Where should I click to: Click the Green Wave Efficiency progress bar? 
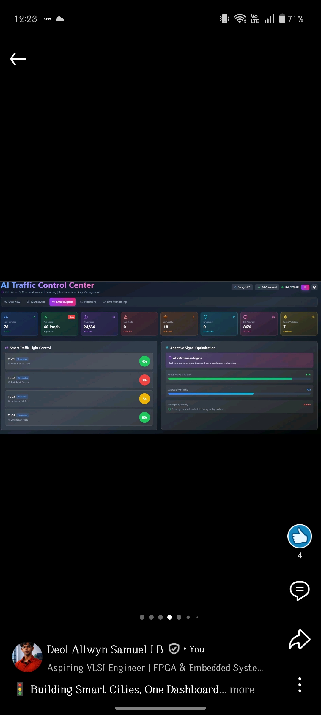pyautogui.click(x=239, y=379)
